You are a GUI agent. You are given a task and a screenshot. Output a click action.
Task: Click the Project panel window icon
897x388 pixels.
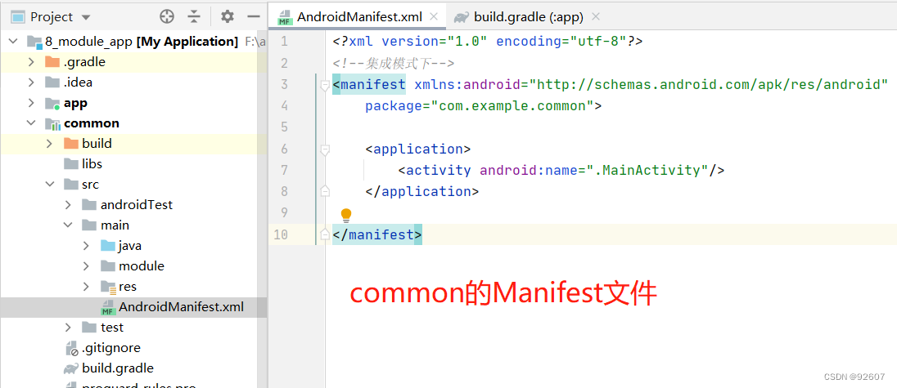coord(18,17)
